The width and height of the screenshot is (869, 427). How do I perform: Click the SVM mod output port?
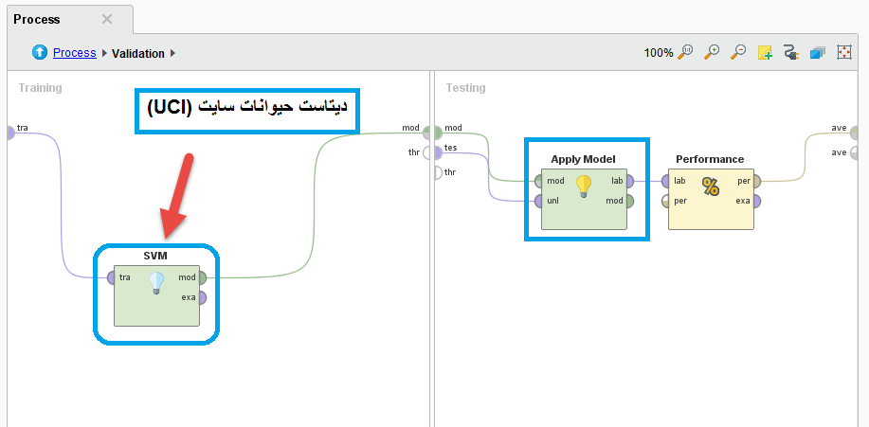[x=202, y=277]
